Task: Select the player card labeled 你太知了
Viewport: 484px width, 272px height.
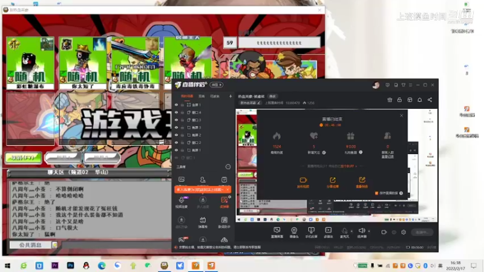Action: (x=83, y=63)
